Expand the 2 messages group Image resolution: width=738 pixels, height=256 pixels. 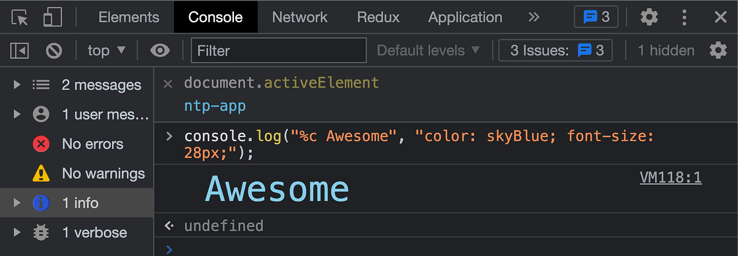coord(17,85)
